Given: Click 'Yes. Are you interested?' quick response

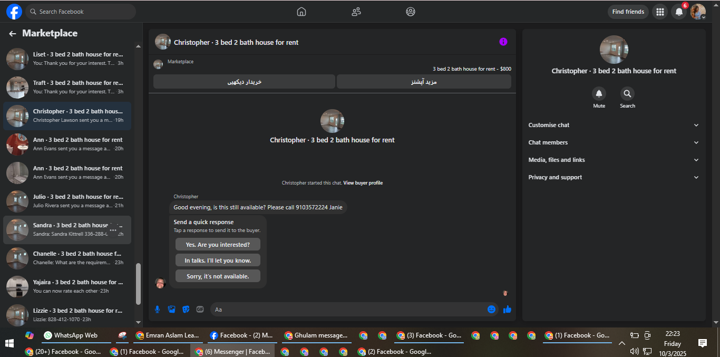Looking at the screenshot, I should 218,245.
